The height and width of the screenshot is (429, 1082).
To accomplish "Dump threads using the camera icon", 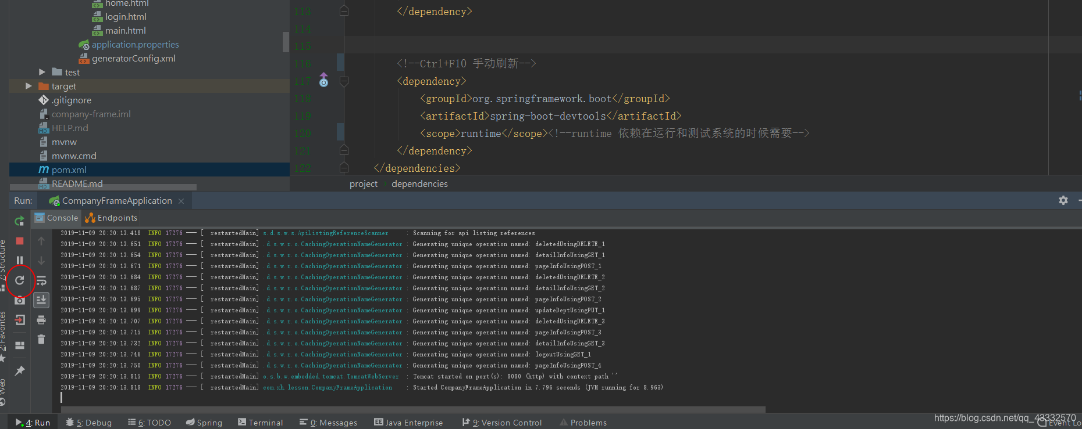I will click(x=20, y=300).
